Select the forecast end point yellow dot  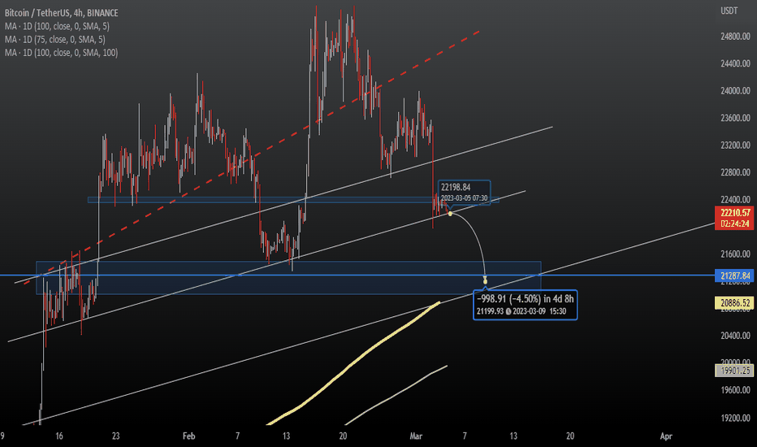(485, 281)
